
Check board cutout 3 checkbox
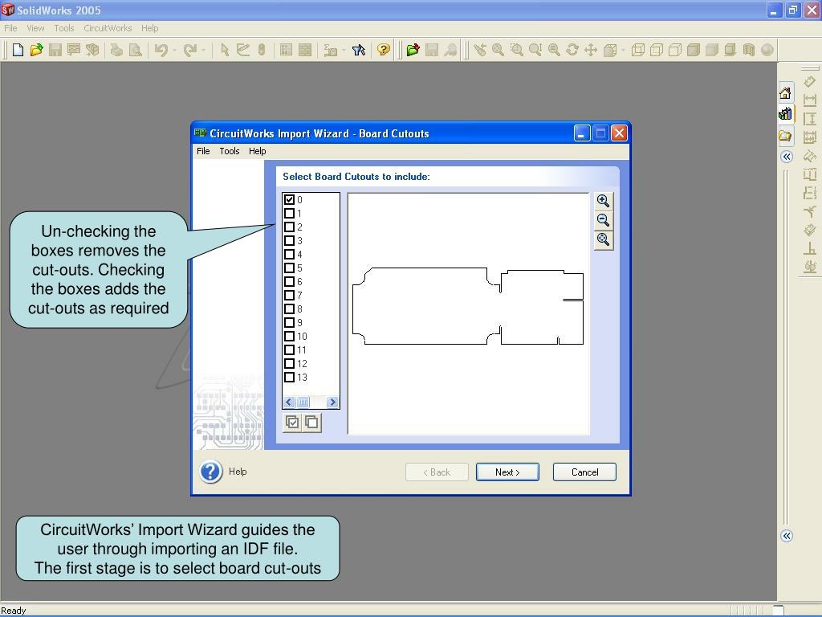pyautogui.click(x=289, y=240)
